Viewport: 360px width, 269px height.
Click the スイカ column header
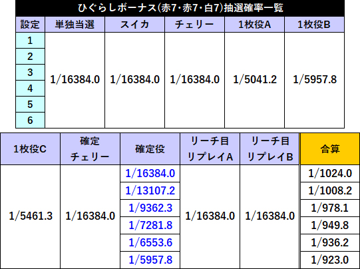[135, 25]
